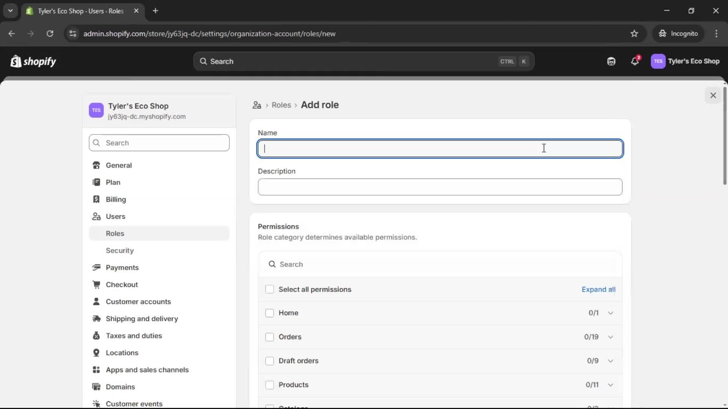Open Billing settings
Viewport: 728px width, 409px height.
116,199
